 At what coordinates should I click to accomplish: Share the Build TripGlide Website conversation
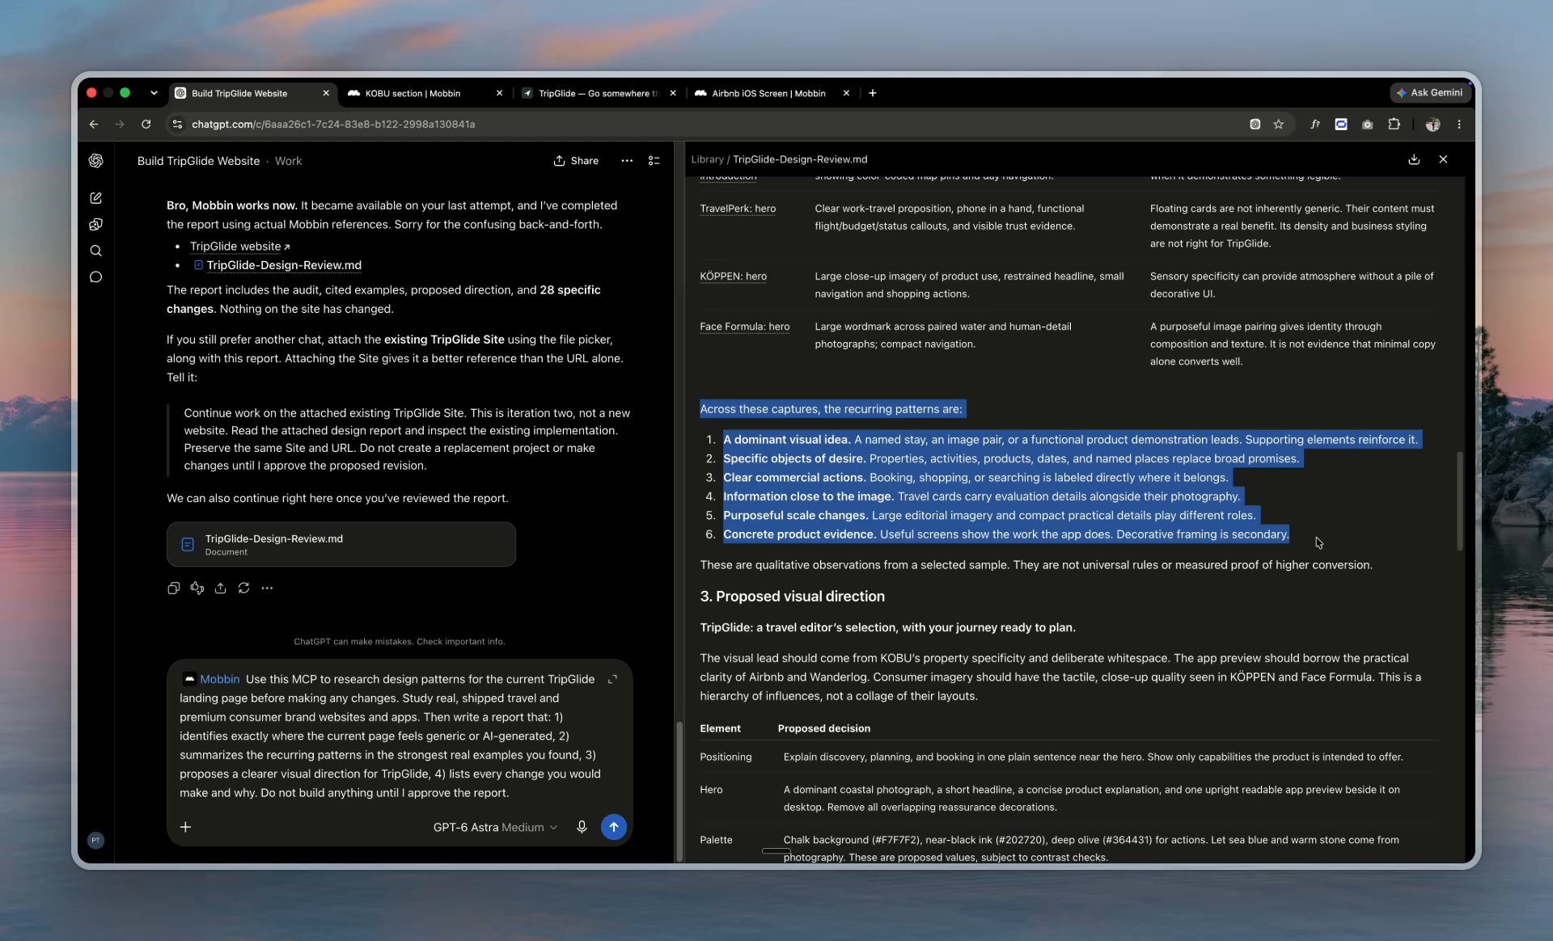[x=576, y=161]
